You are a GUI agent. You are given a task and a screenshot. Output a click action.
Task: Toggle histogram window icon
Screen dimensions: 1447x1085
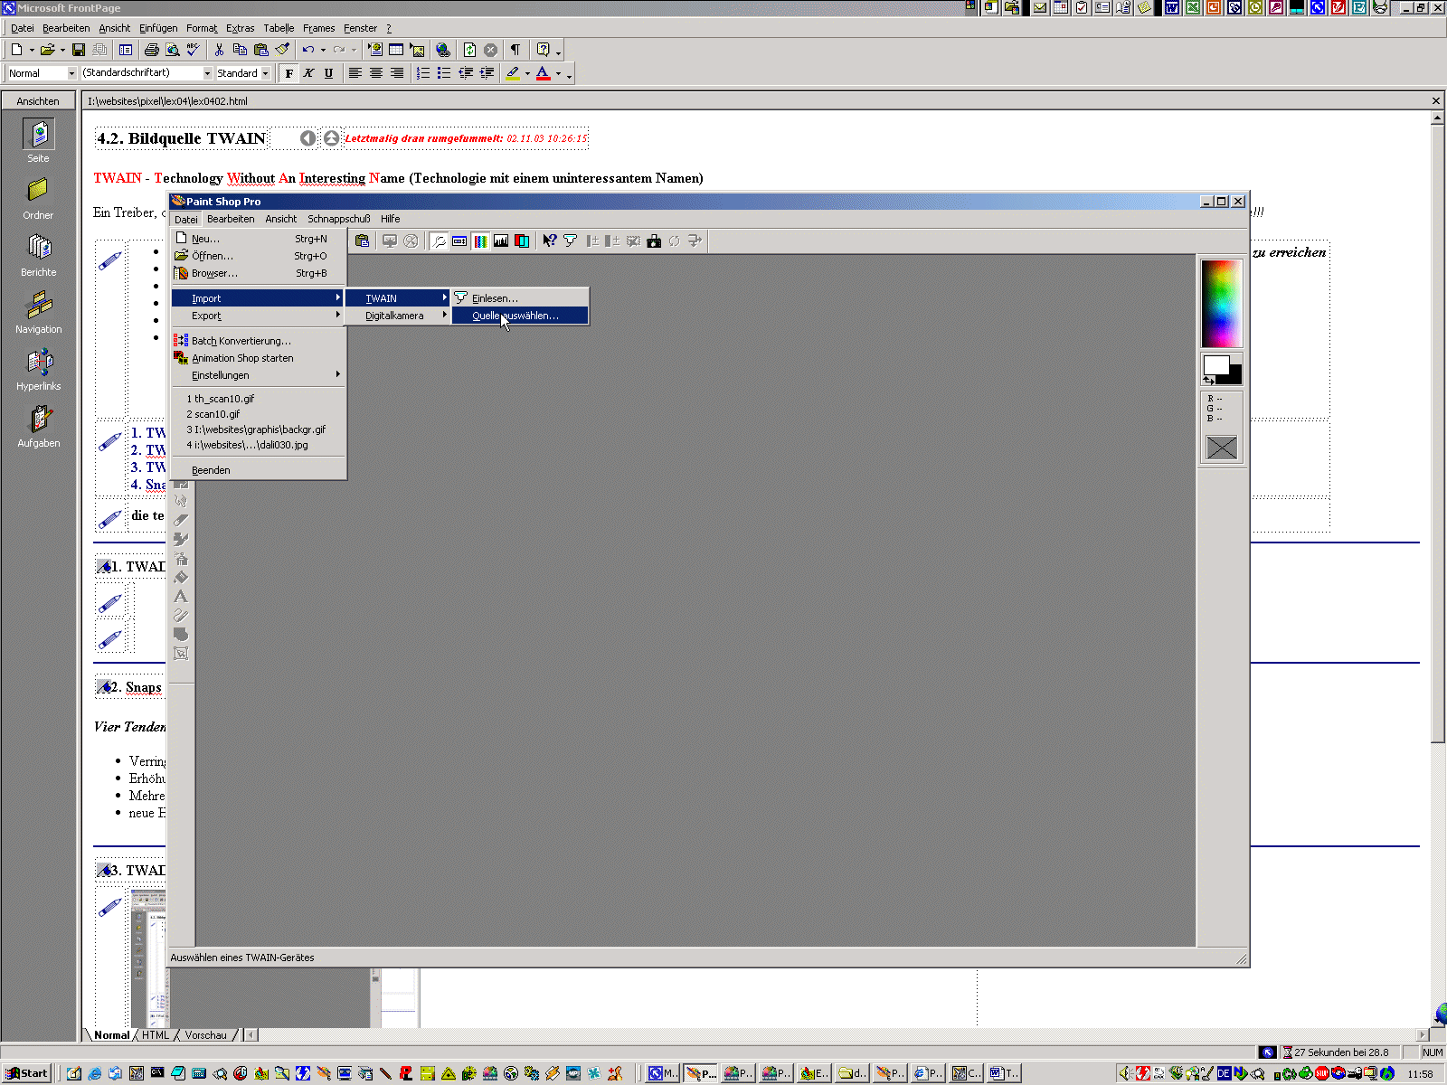501,241
